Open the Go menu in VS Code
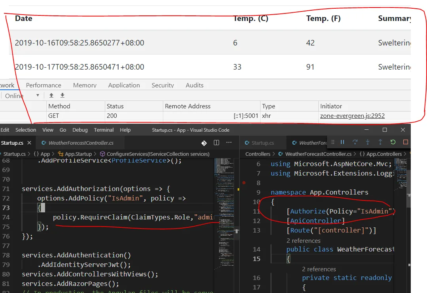 tap(62, 130)
